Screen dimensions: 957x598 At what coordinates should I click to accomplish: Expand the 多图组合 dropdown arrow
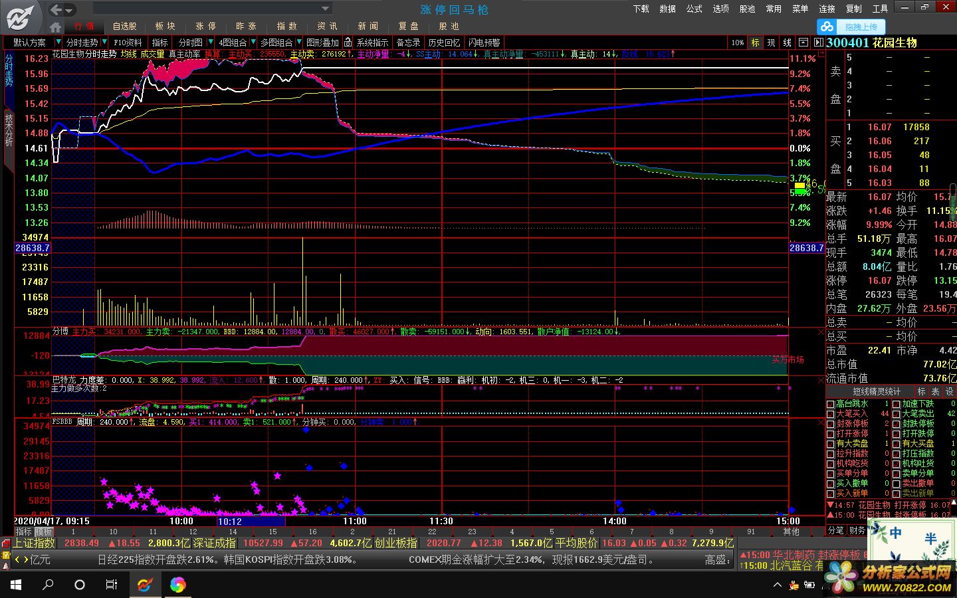[x=298, y=42]
